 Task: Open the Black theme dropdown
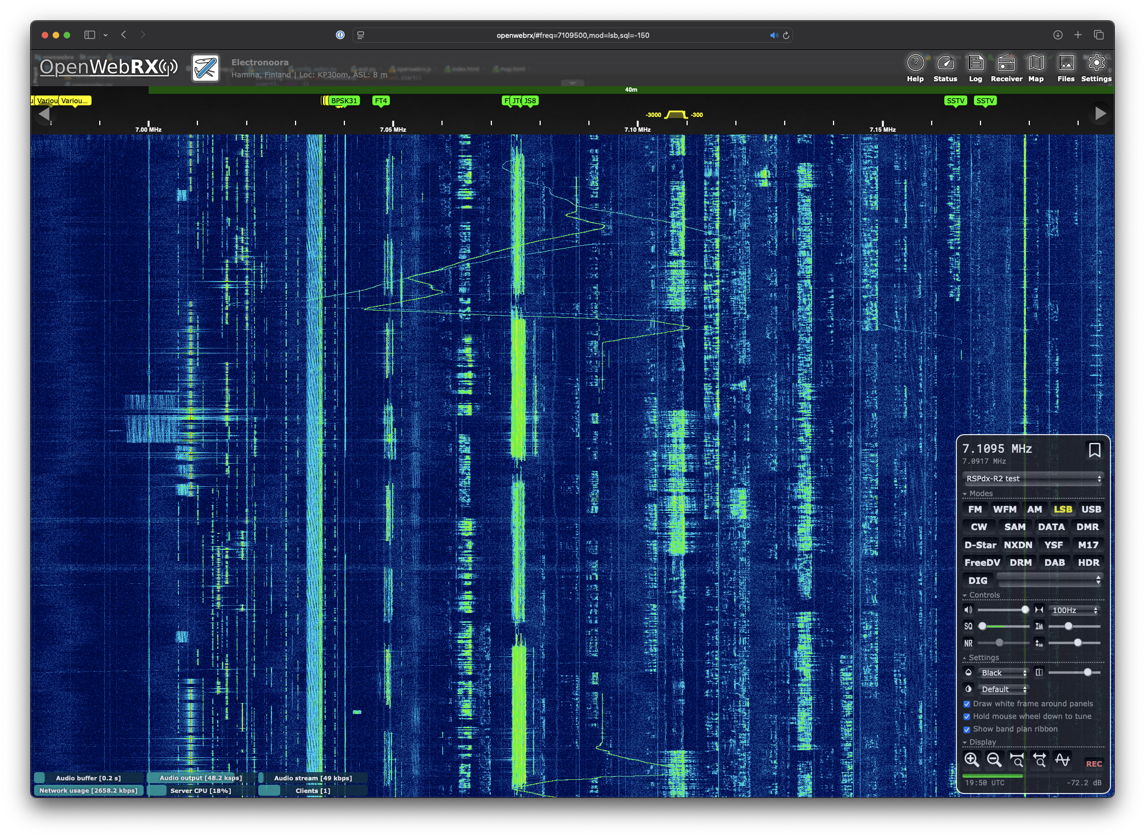[x=1004, y=673]
